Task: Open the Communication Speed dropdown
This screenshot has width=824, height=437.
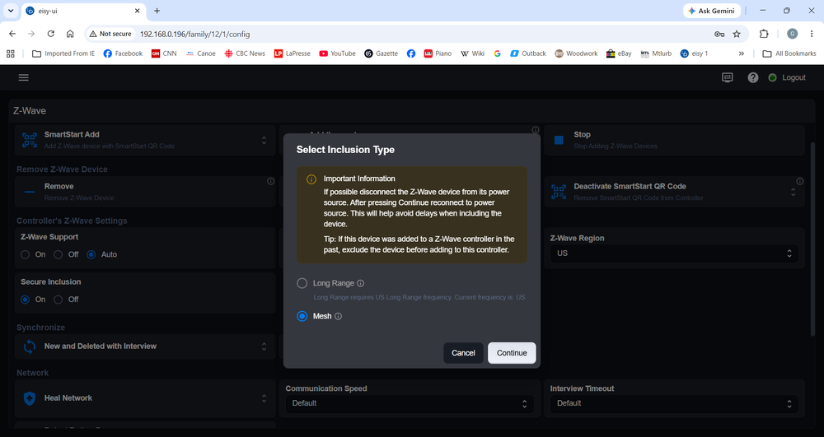Action: (410, 403)
